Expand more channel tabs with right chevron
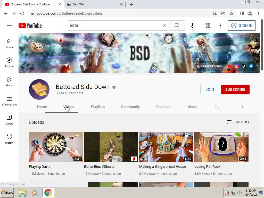The width and height of the screenshot is (264, 198). [242, 107]
